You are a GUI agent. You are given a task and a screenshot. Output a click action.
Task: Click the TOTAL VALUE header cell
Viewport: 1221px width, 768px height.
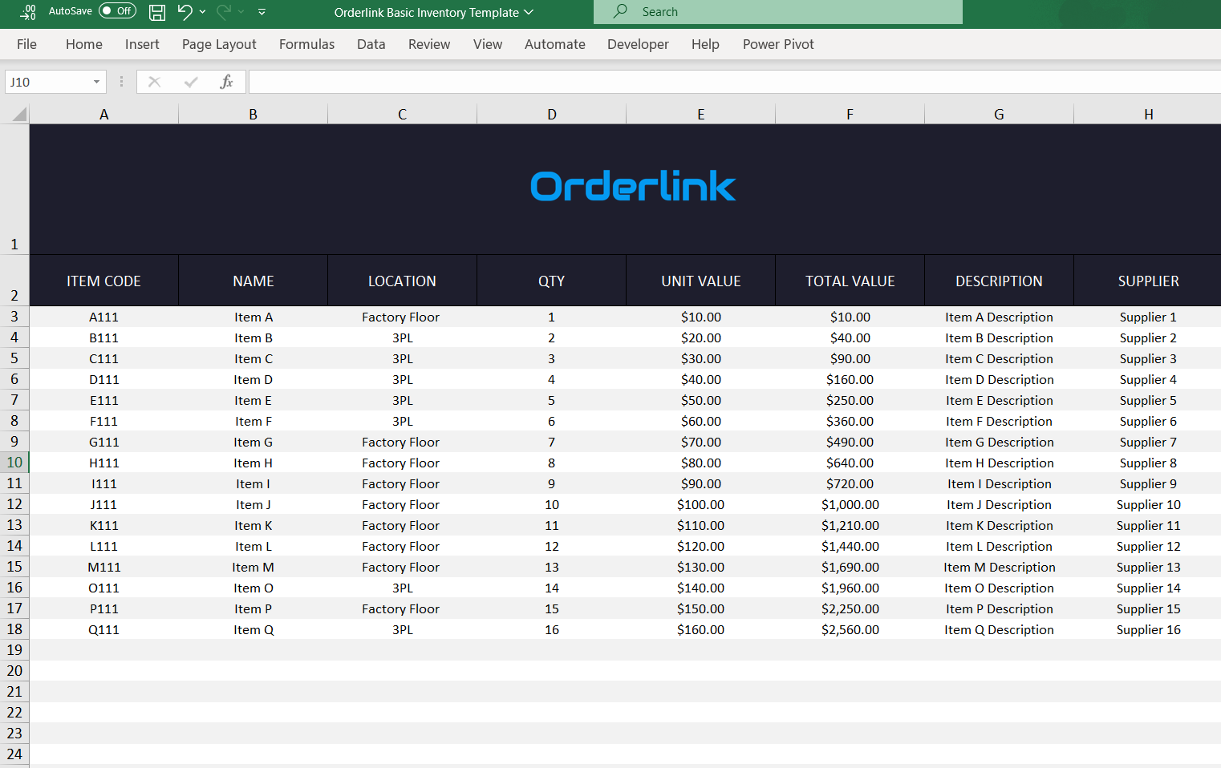(850, 281)
